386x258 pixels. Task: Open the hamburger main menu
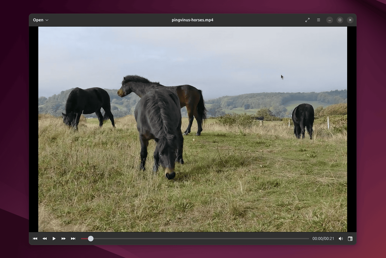[319, 20]
